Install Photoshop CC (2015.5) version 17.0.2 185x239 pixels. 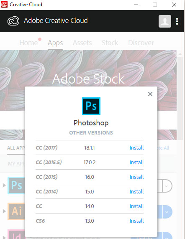(x=136, y=162)
